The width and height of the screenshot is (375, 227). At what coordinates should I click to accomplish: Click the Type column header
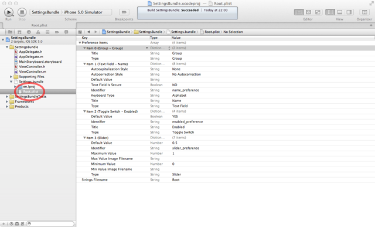(154, 38)
